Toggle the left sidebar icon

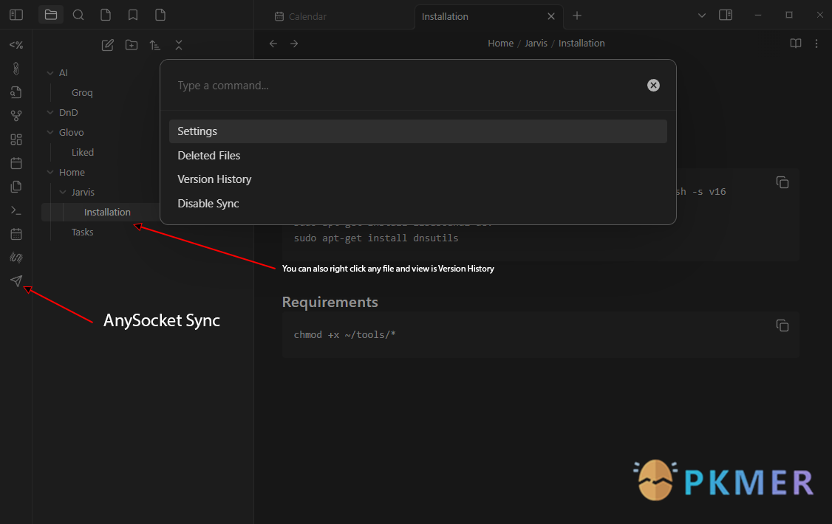point(16,15)
